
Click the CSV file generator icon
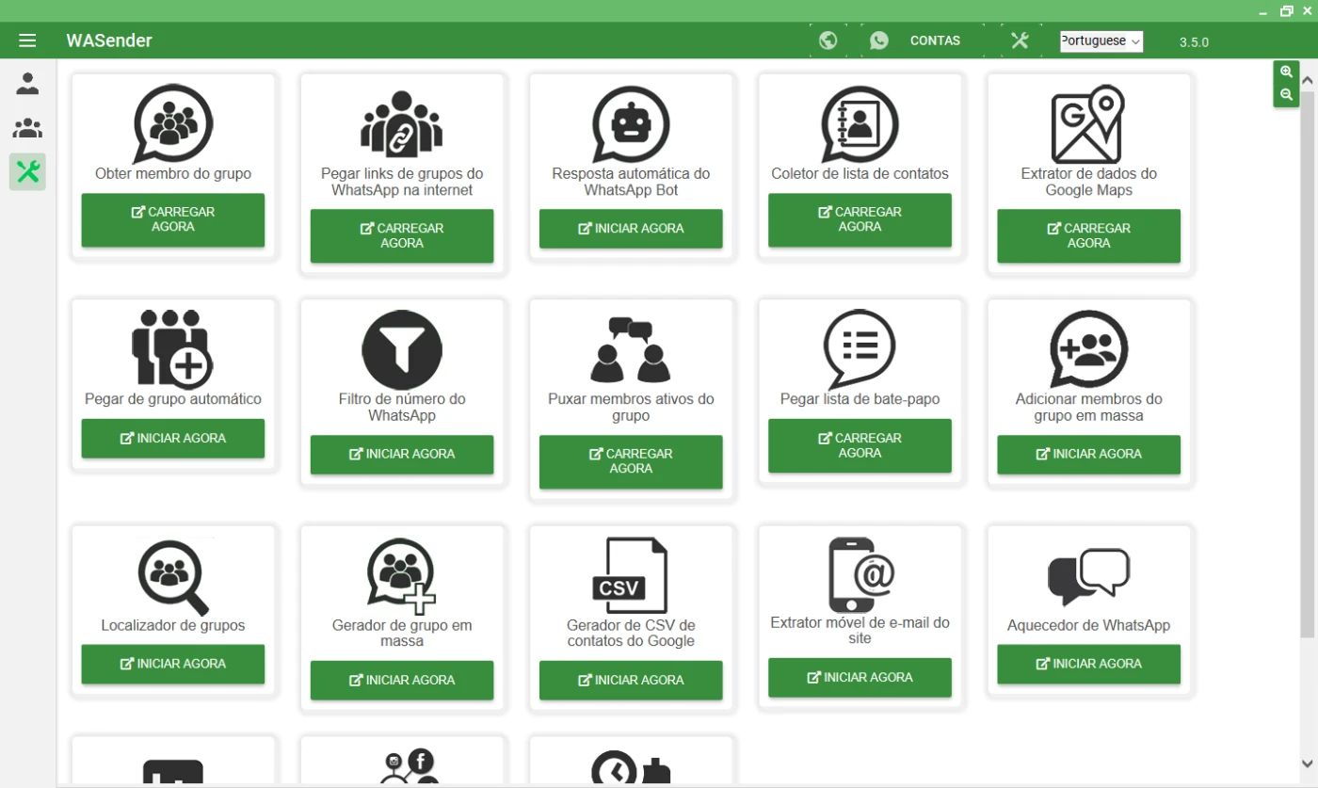click(x=630, y=576)
